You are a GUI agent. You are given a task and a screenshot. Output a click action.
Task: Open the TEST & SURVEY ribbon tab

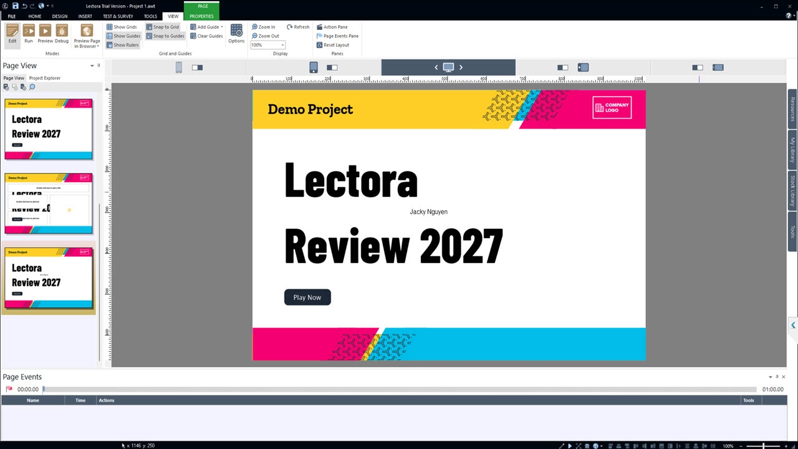118,16
